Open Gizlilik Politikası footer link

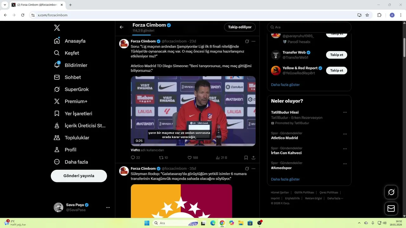pos(304,192)
